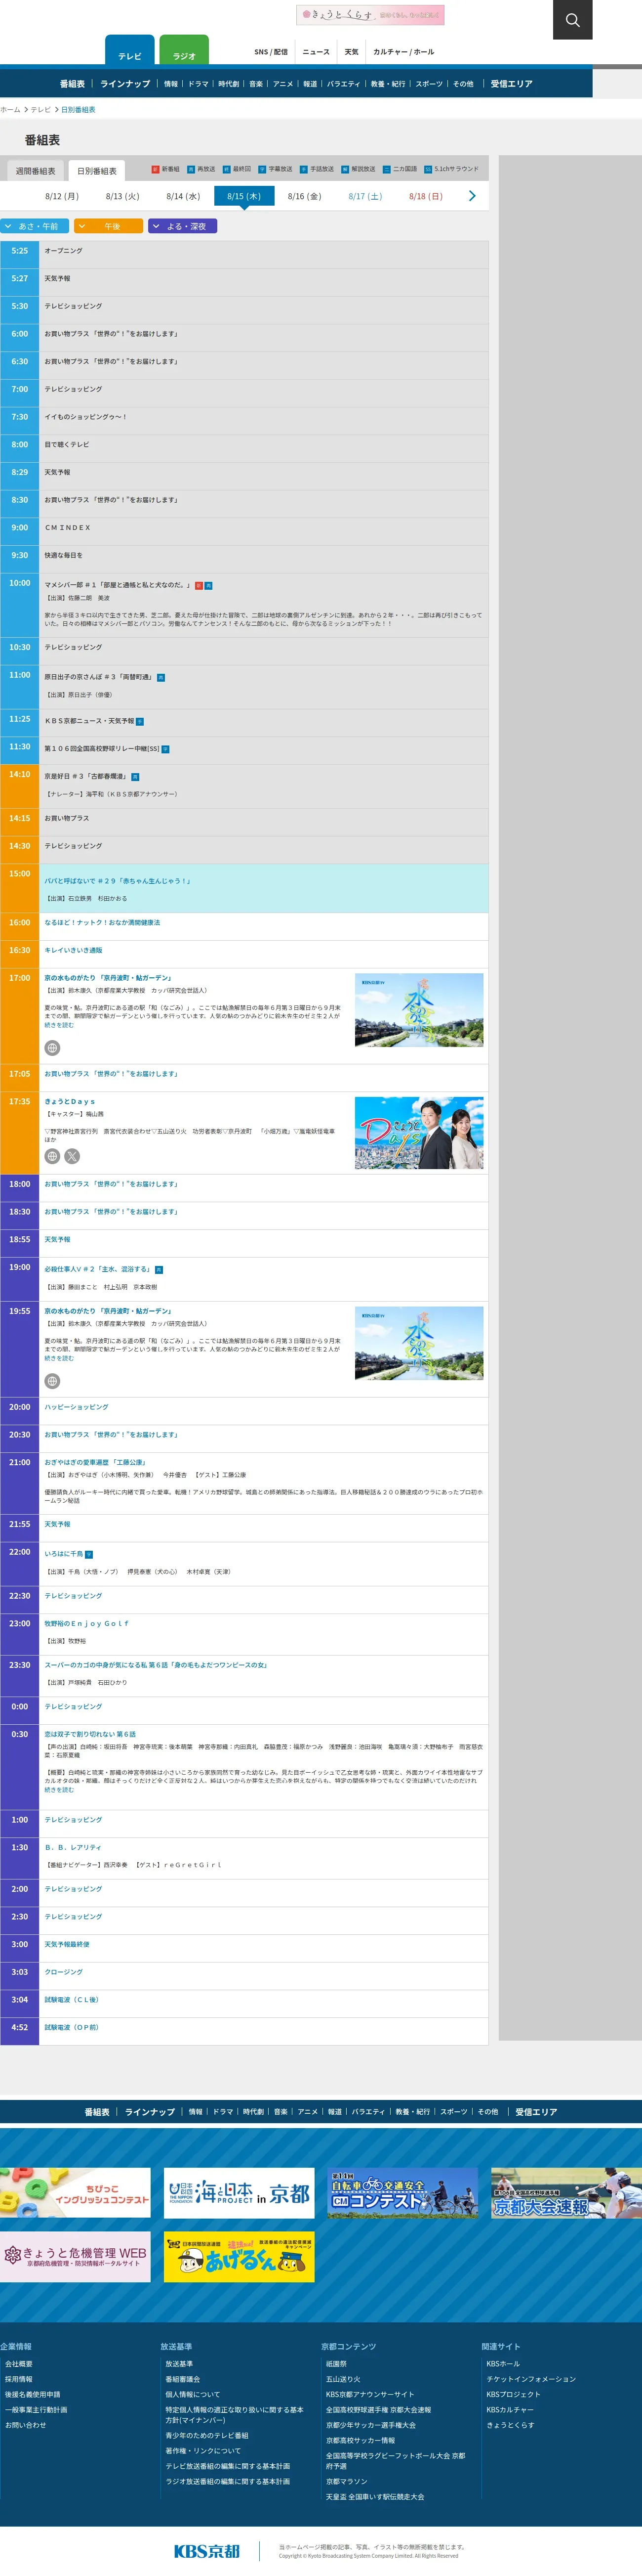The width and height of the screenshot is (642, 2576).
Task: Open お問い合わせ footer link
Action: coord(26,2425)
